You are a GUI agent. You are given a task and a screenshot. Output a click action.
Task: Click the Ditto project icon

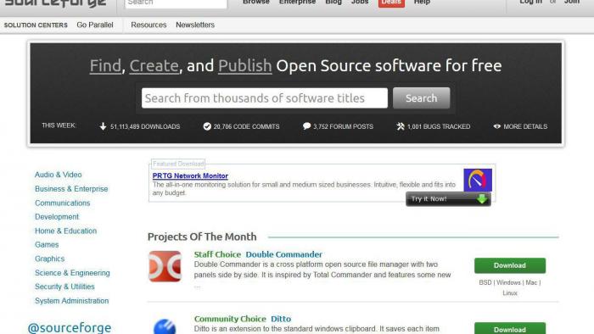click(165, 326)
